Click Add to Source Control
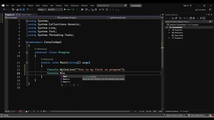The width and height of the screenshot is (214, 120). tap(175, 115)
